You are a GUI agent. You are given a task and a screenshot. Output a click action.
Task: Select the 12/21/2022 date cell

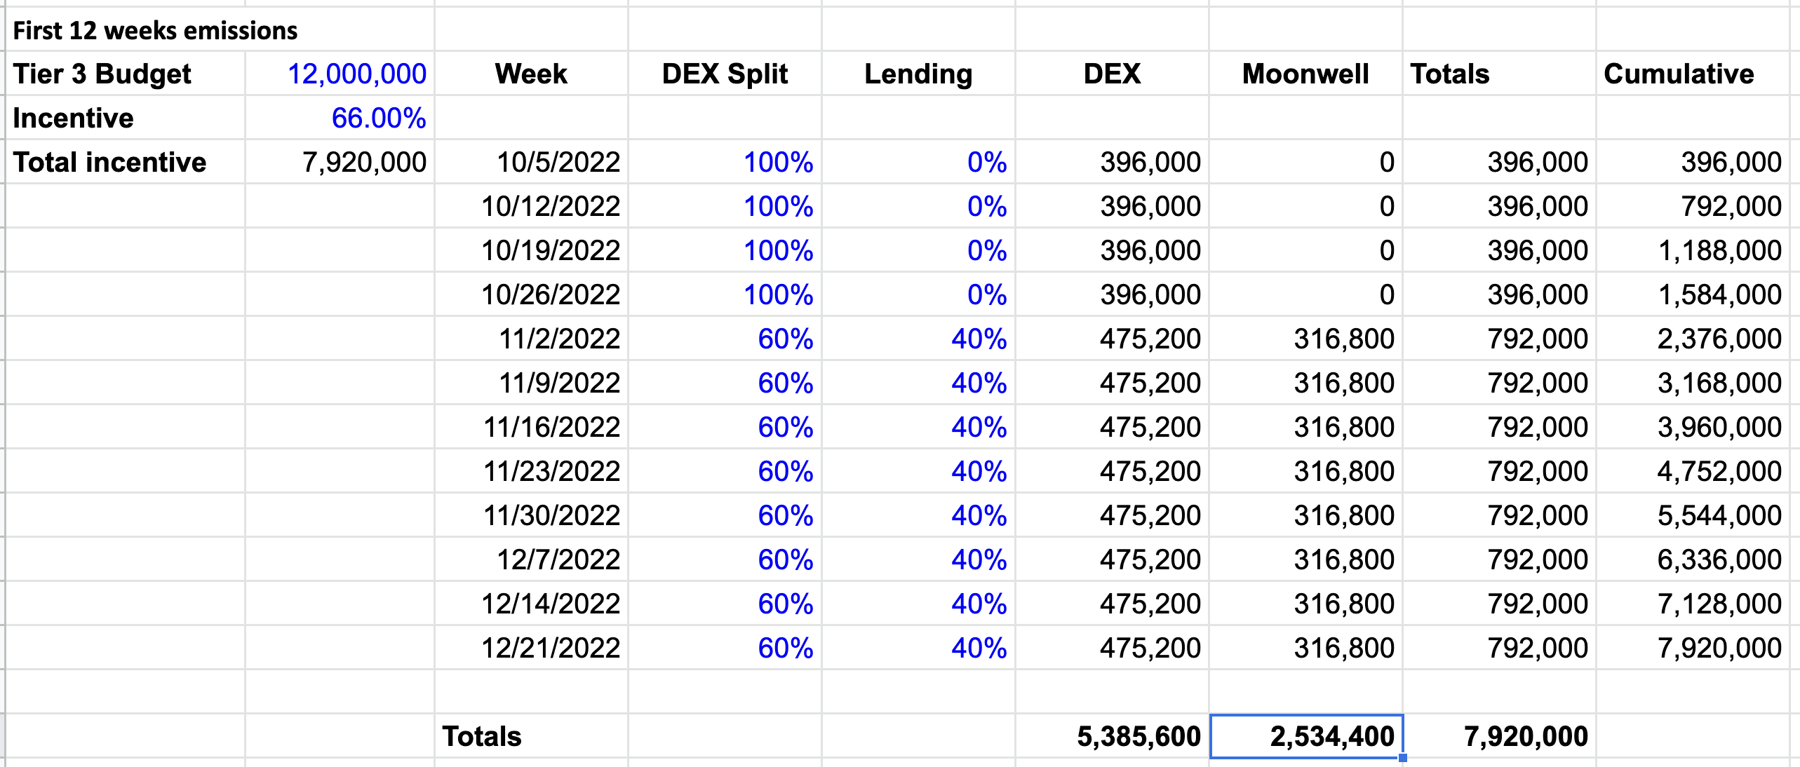point(551,648)
